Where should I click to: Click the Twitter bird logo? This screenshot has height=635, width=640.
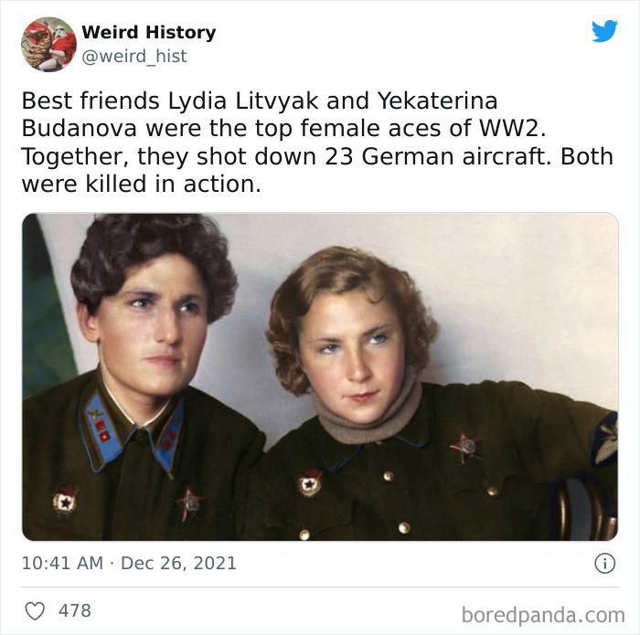604,30
